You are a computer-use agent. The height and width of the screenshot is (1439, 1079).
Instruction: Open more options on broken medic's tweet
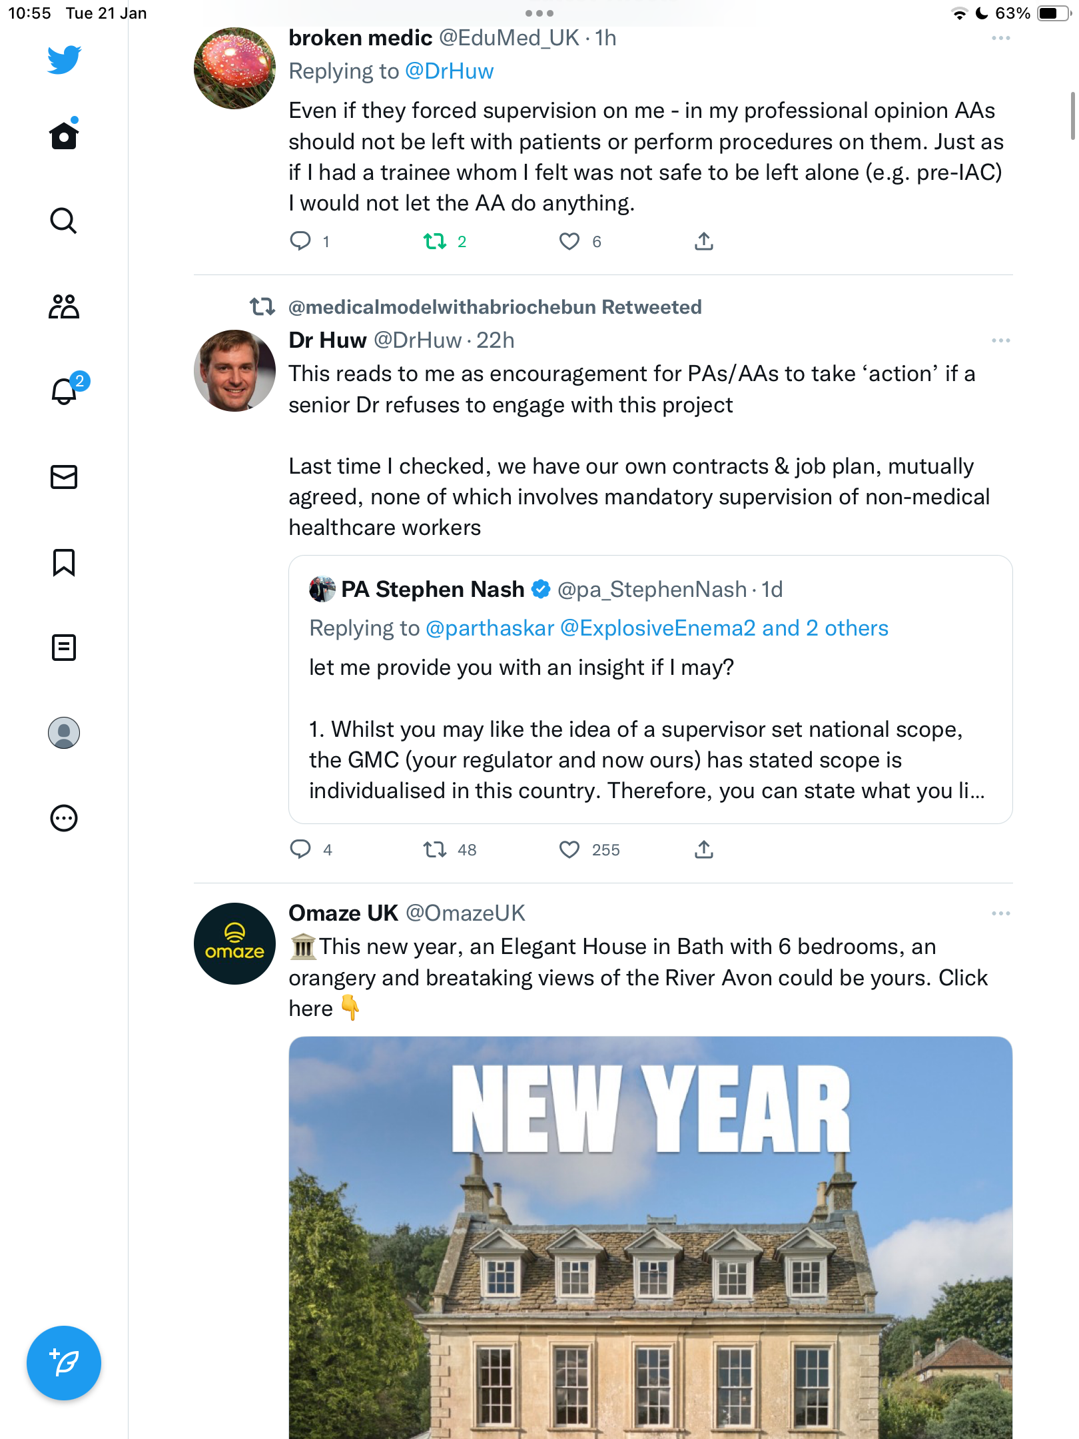1000,38
